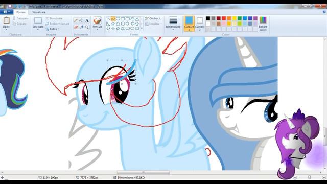The width and height of the screenshot is (327, 184).
Task: Pick the orange color swatch
Action: (229, 18)
